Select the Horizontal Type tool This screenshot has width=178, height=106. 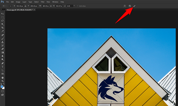[2, 67]
